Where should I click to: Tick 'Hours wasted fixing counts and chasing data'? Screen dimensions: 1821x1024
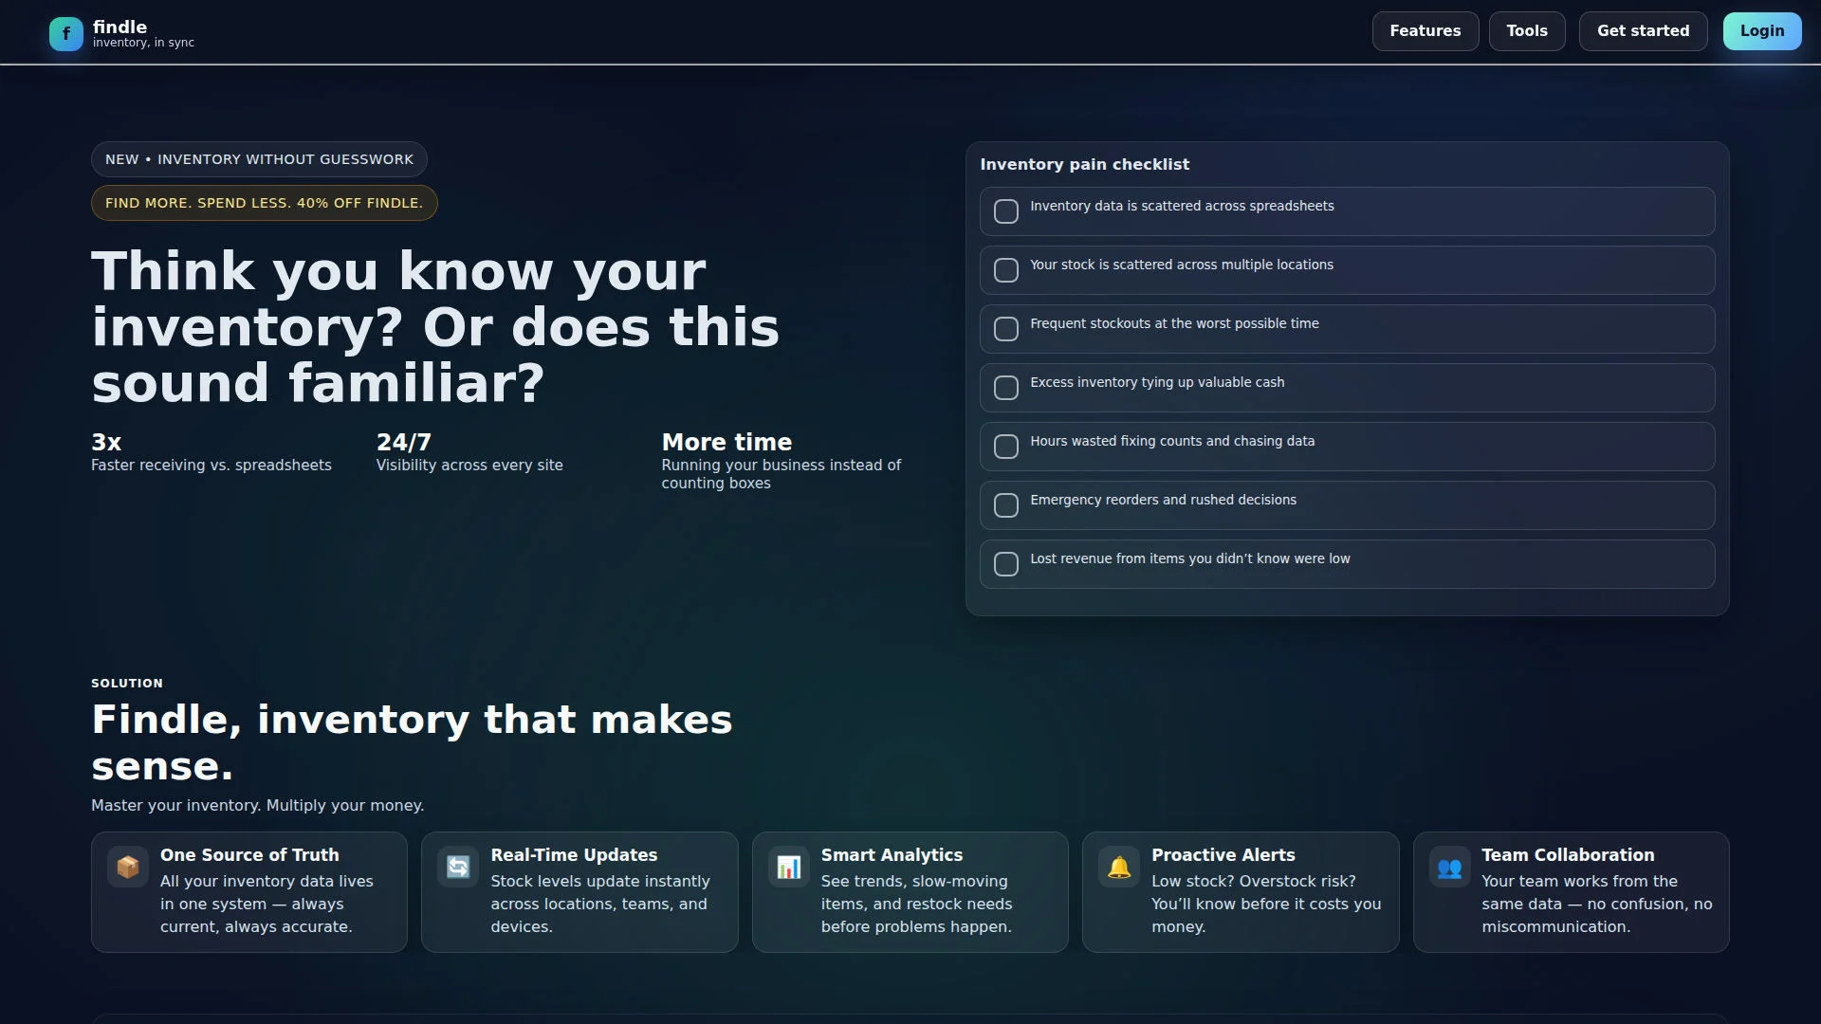pyautogui.click(x=1006, y=447)
